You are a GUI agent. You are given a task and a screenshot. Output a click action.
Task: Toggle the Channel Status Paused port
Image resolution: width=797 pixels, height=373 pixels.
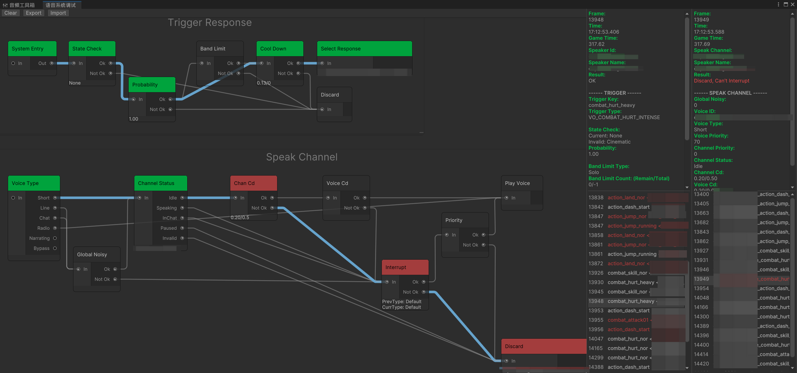(x=182, y=228)
